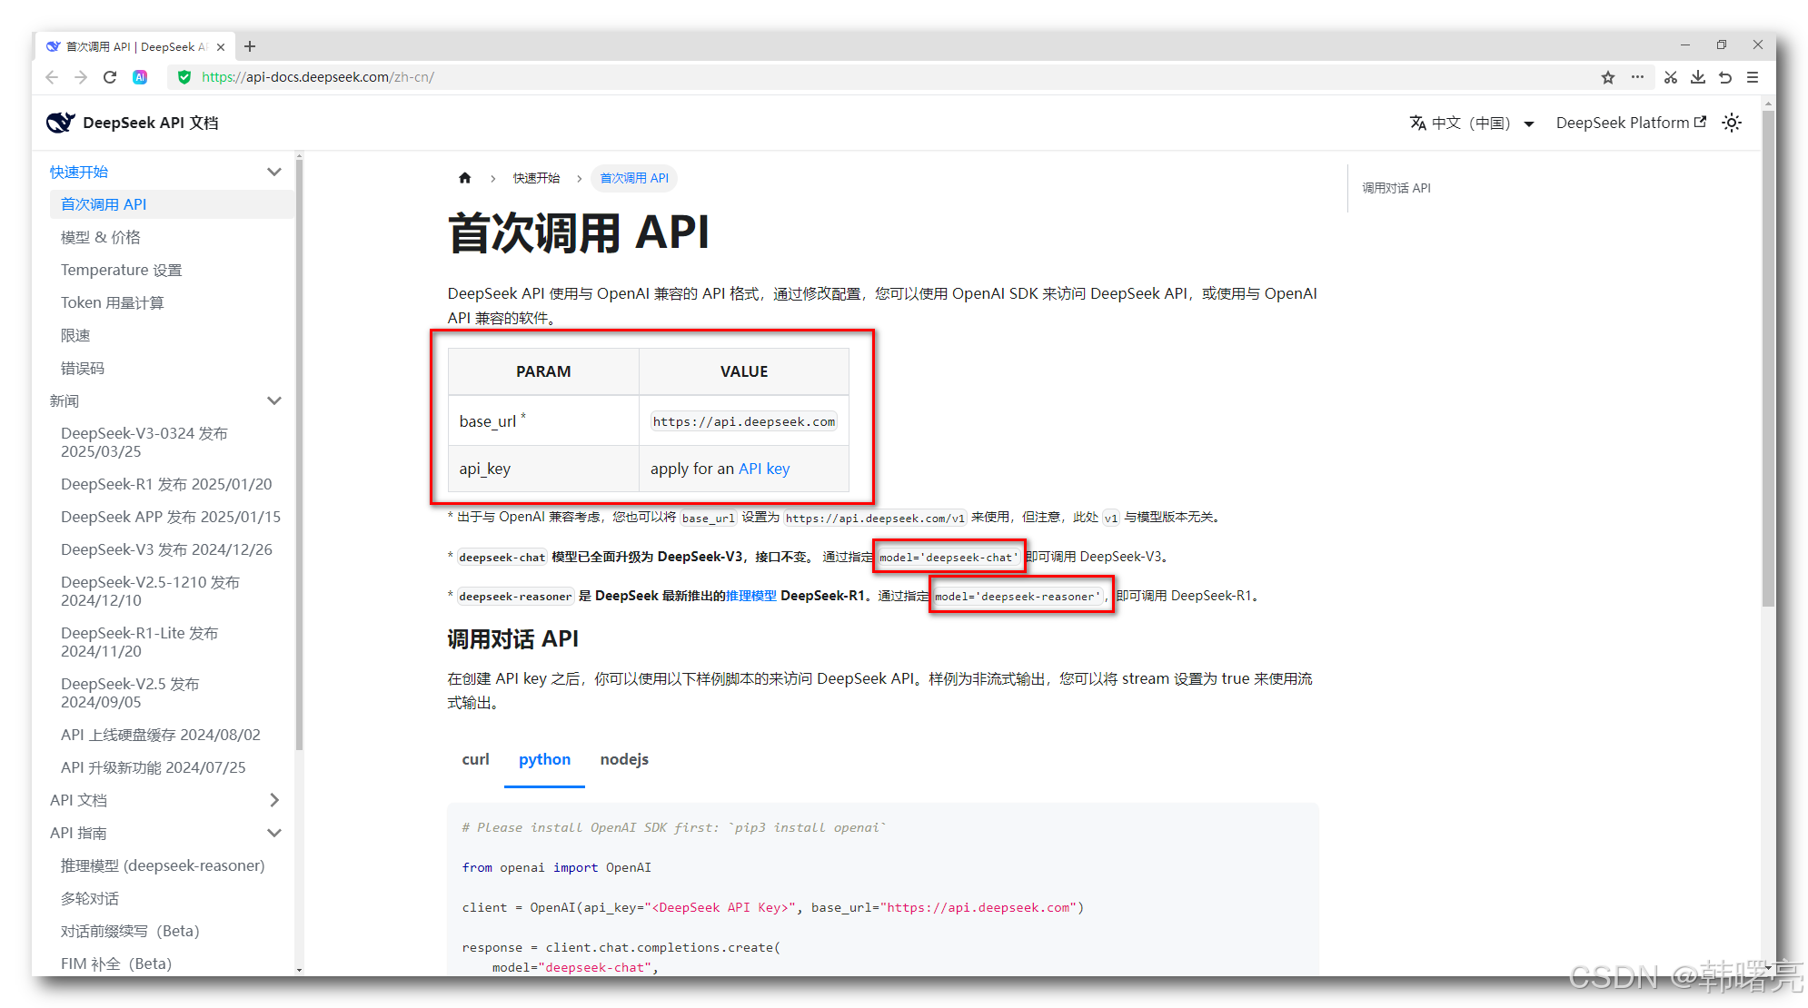
Task: Click the 推理模型 hyperlink
Action: coord(750,596)
